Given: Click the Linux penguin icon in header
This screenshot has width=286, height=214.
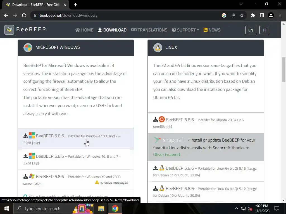Looking at the screenshot, I should [158, 48].
